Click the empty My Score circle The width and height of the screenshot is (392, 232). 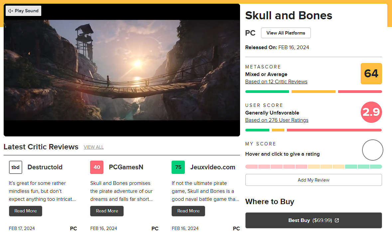tap(372, 150)
